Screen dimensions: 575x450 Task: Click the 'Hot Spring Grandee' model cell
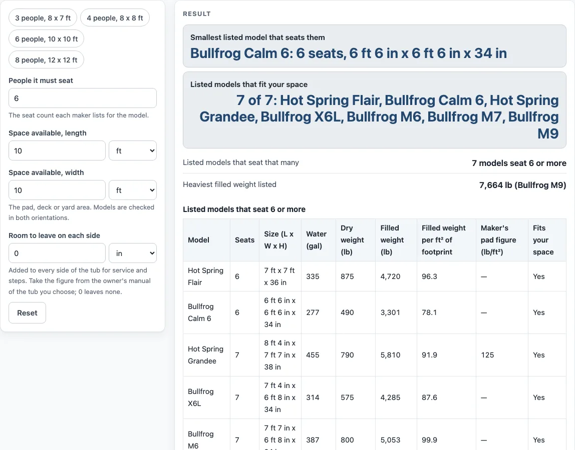coord(206,355)
